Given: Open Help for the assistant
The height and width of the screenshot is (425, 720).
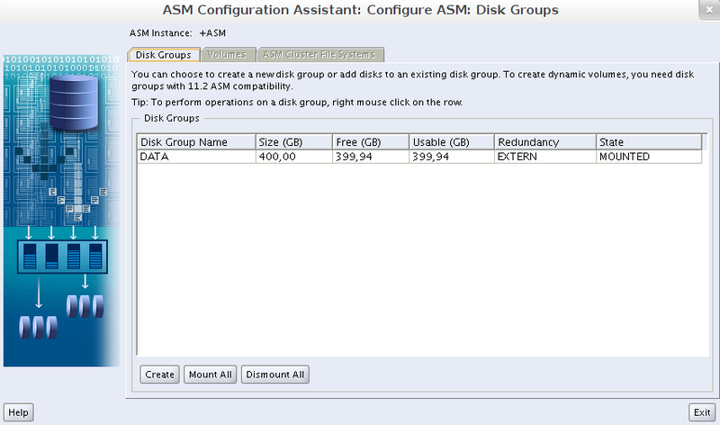Looking at the screenshot, I should (19, 412).
